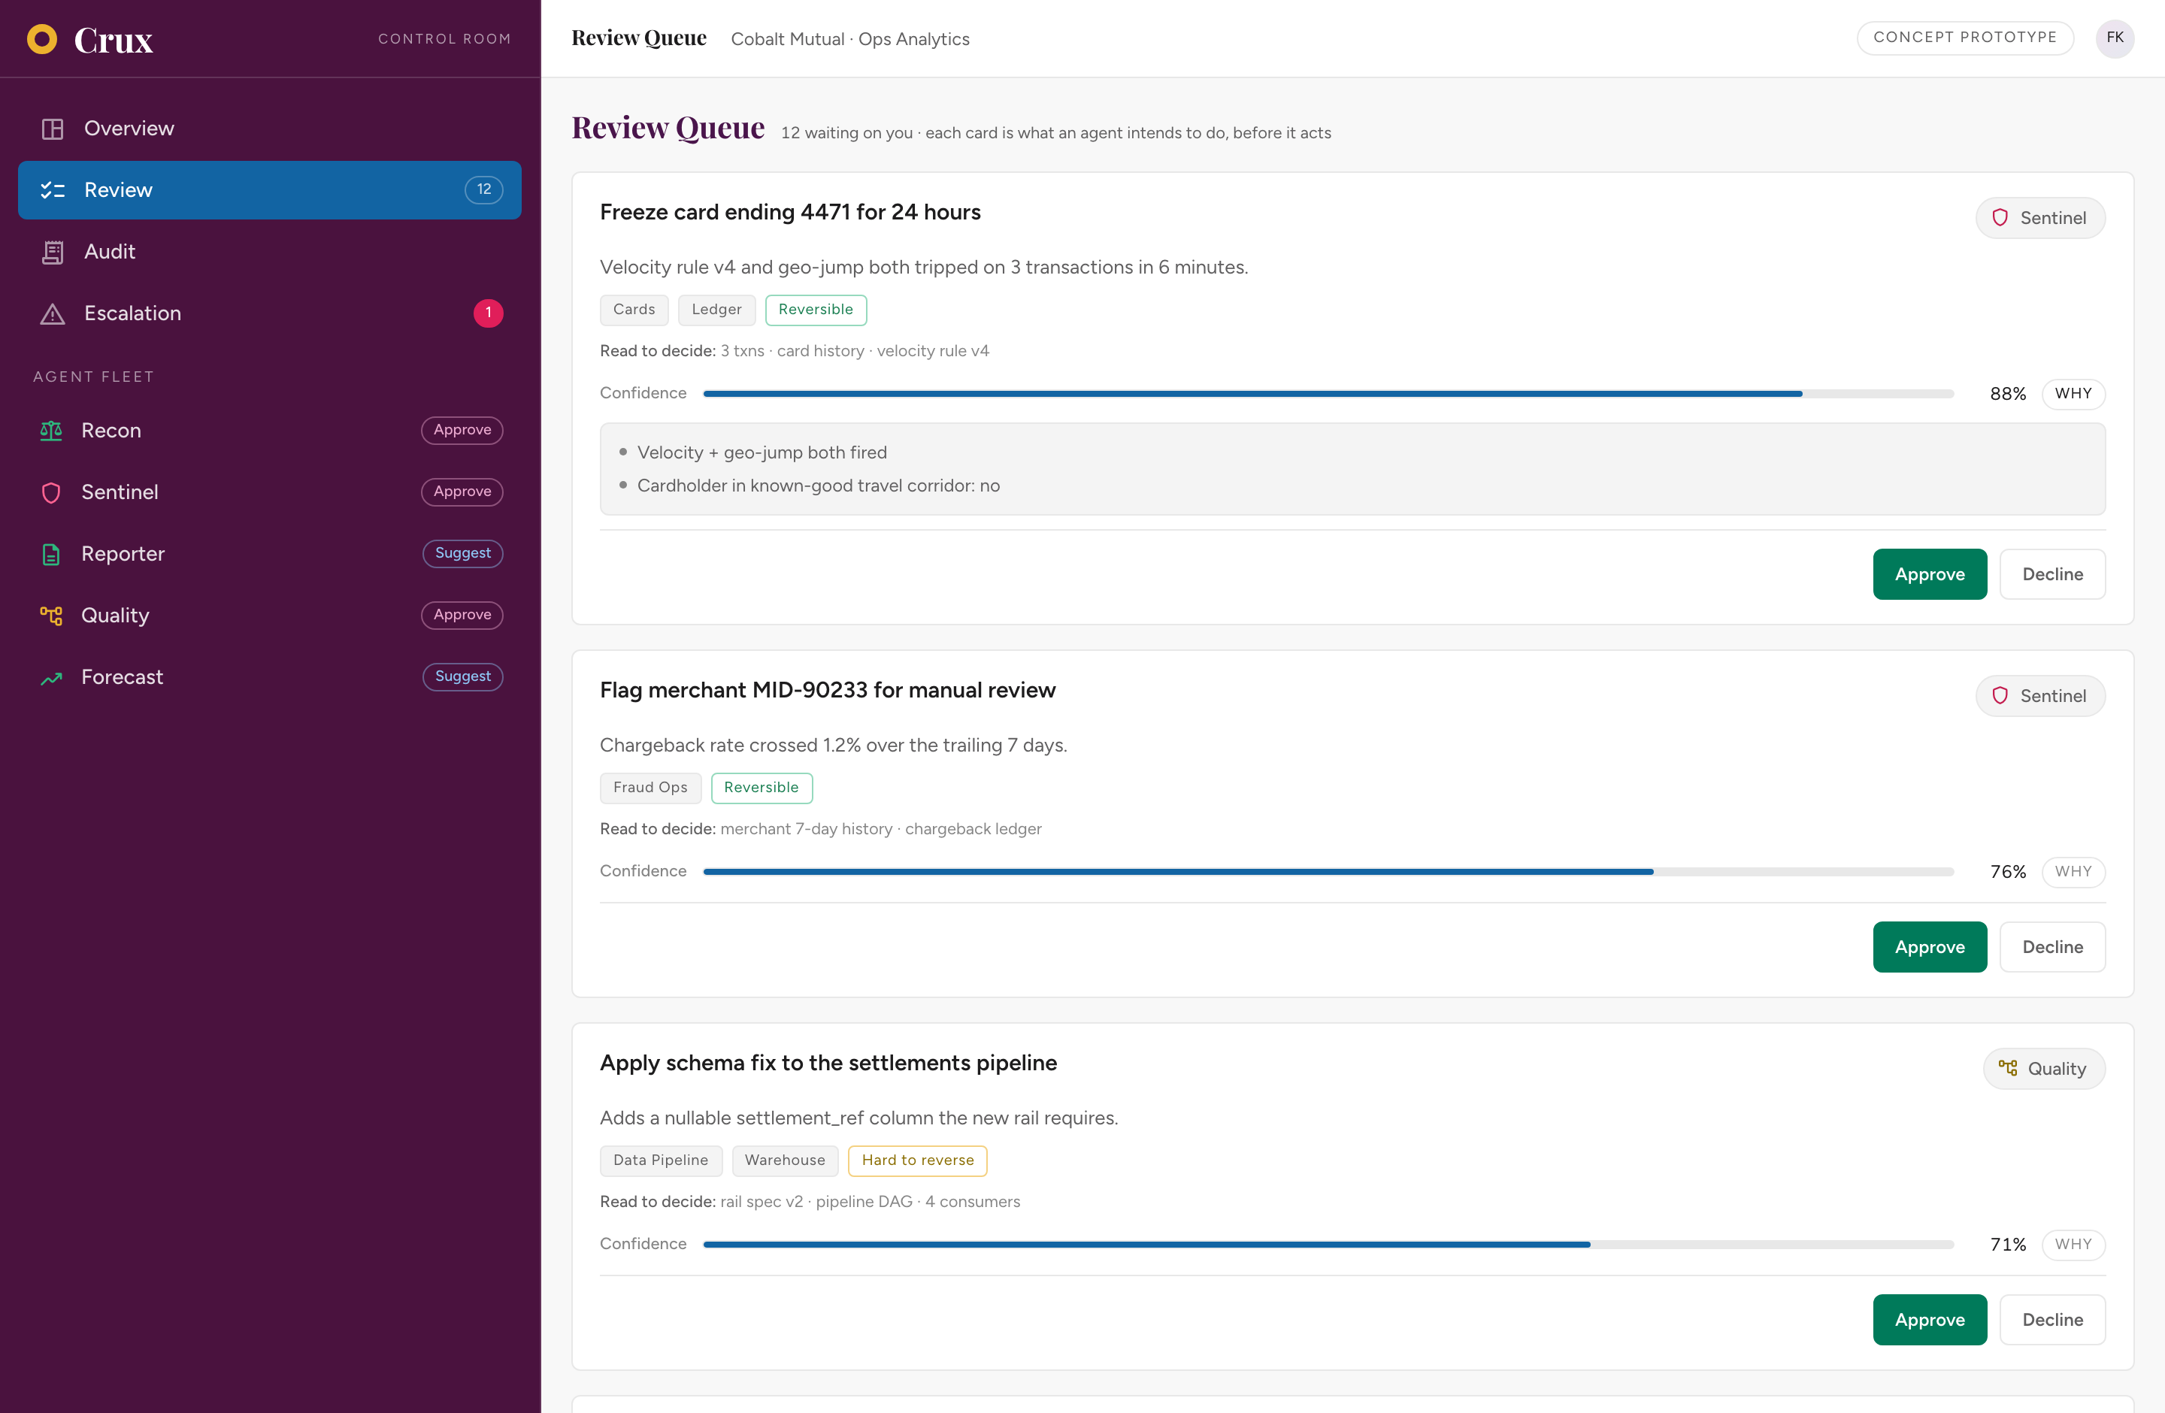Click shield icon on Freeze card's Sentinel chip

point(2000,218)
